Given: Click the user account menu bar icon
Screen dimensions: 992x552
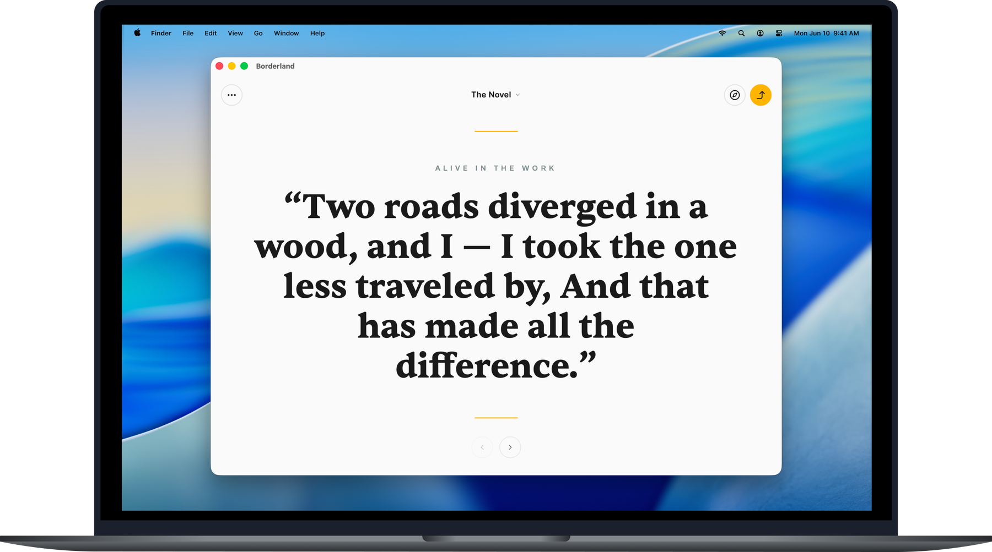Looking at the screenshot, I should click(760, 33).
